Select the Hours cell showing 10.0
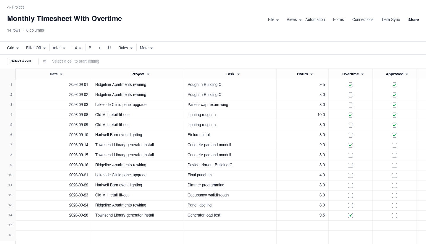 302,115
